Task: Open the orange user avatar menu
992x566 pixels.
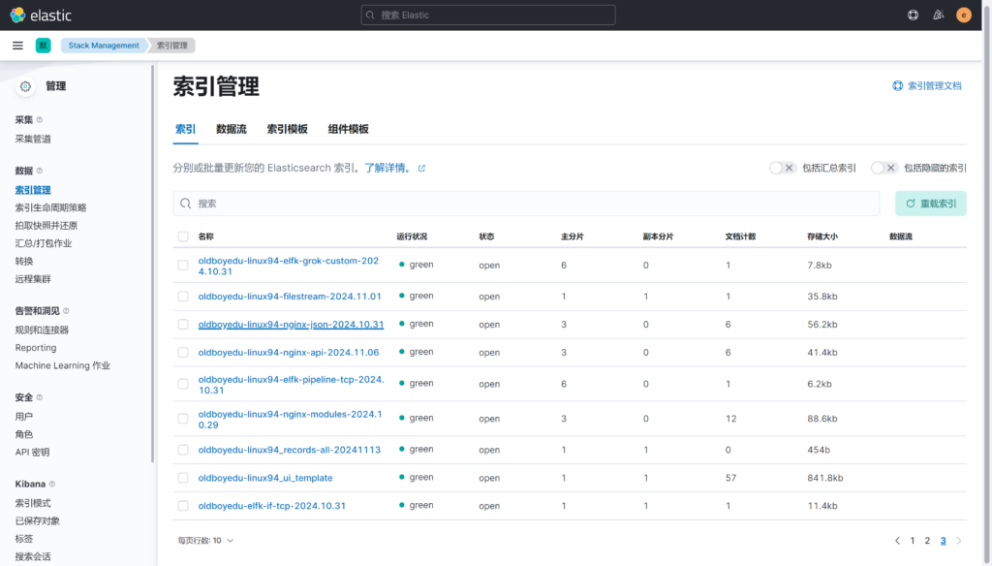Action: click(x=964, y=15)
